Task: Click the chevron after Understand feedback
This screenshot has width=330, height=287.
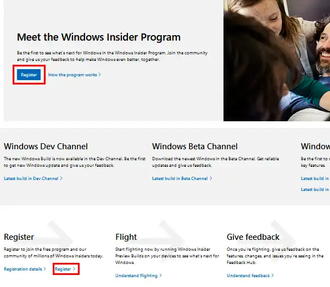Action: coord(272,275)
